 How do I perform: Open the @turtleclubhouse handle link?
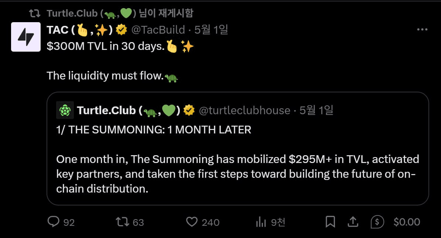[245, 110]
